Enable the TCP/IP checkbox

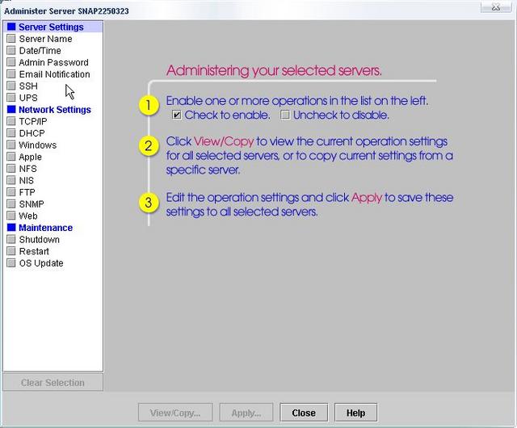pos(11,121)
